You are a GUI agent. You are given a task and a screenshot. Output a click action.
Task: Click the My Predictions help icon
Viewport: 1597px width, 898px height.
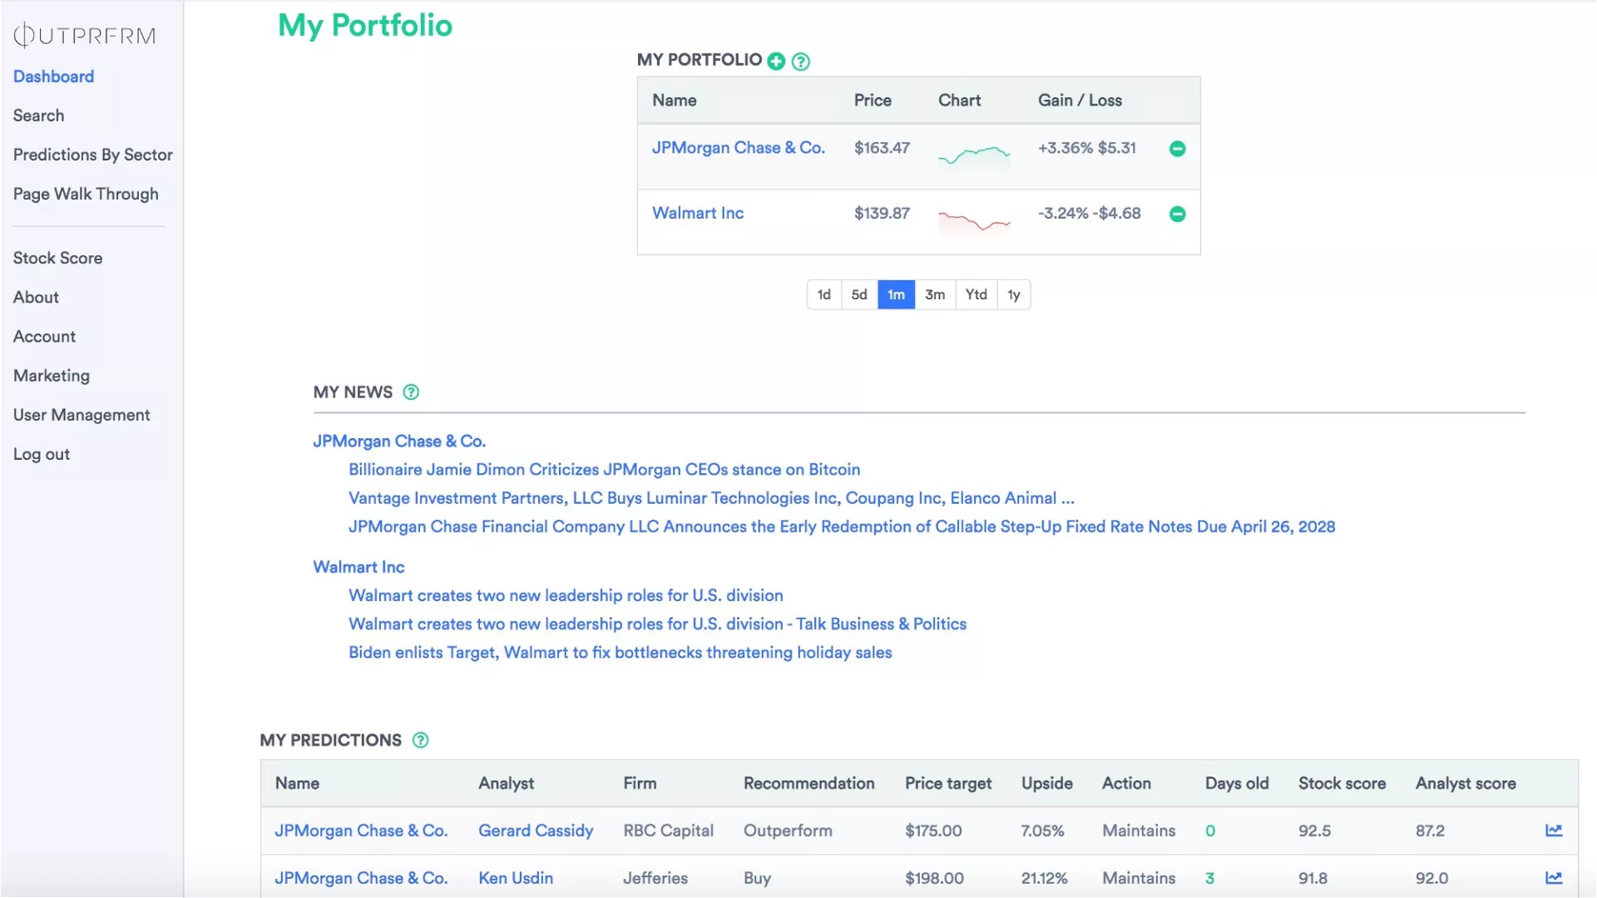pyautogui.click(x=421, y=740)
